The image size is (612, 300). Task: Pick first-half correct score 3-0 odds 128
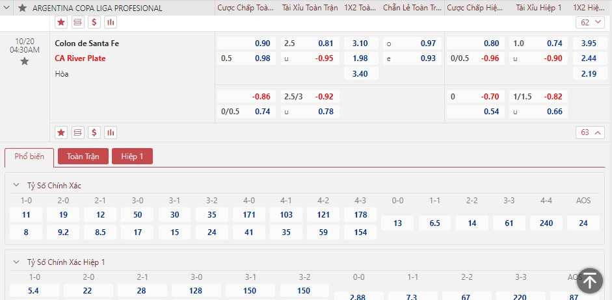pyautogui.click(x=196, y=291)
